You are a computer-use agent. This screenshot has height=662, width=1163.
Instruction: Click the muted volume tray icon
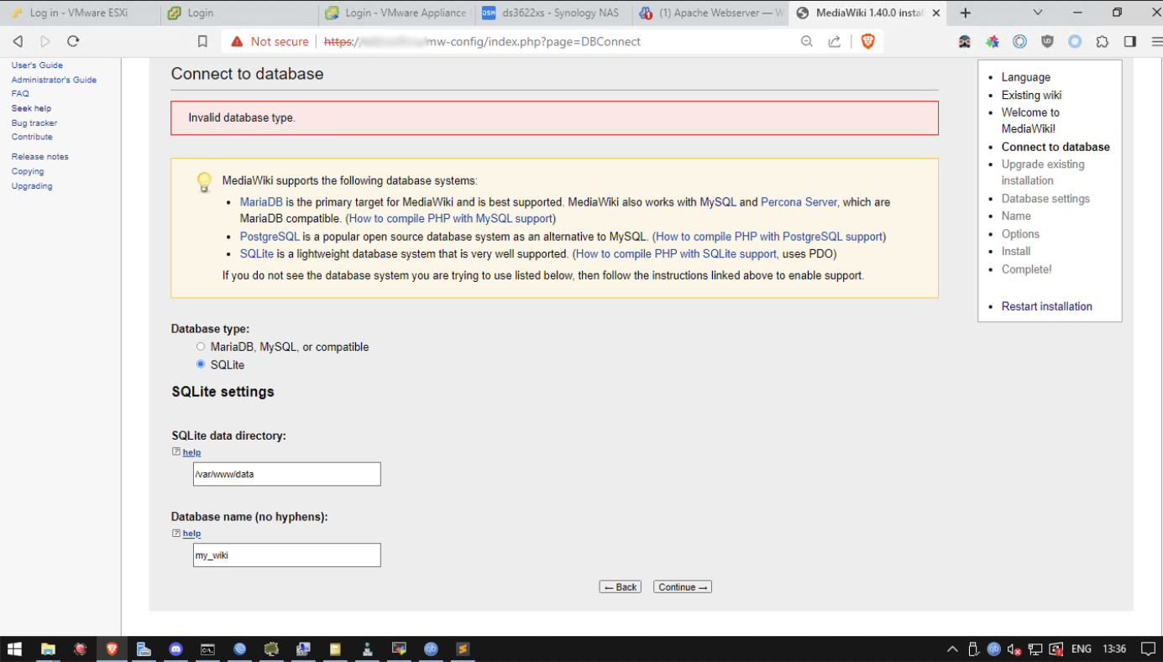[1014, 649]
